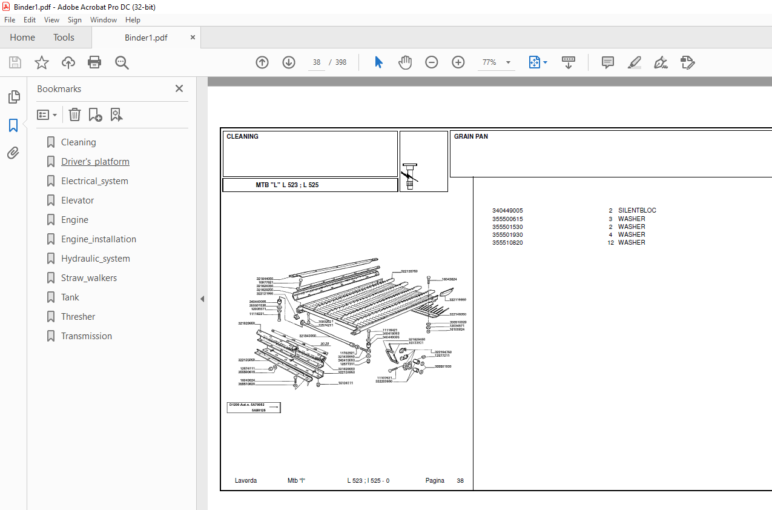The width and height of the screenshot is (772, 510).
Task: Find the current bookmark icon
Action: point(116,114)
